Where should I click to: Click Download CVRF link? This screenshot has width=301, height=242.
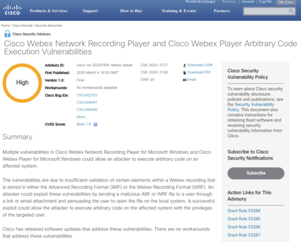coord(200,65)
